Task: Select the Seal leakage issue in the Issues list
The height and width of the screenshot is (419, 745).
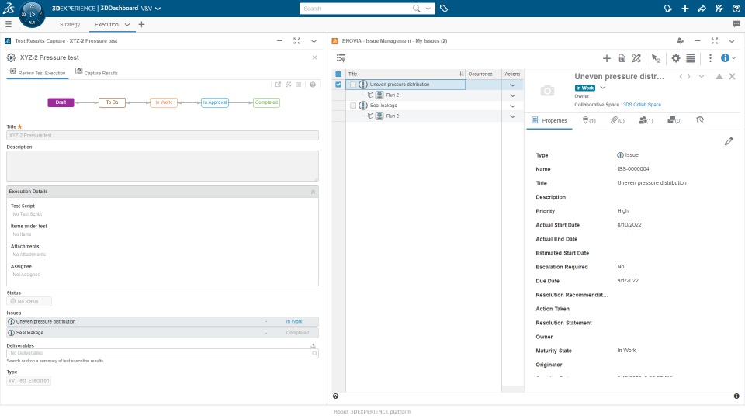Action: point(162,333)
